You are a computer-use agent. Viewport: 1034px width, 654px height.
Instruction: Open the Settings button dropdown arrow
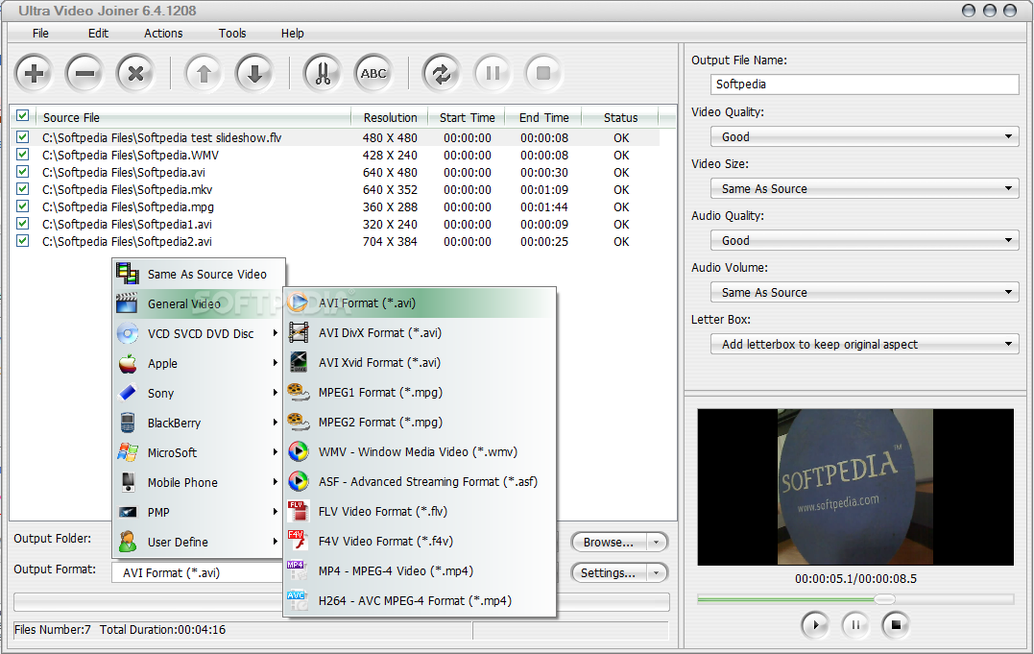[x=656, y=572]
